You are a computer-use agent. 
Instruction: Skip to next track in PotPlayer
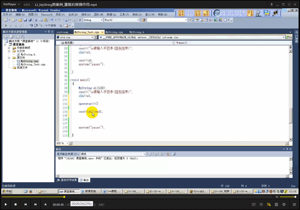coord(35,204)
